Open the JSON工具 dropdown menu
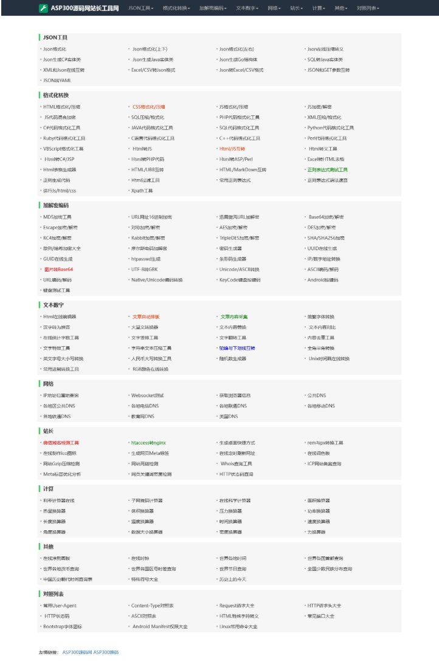 [140, 9]
